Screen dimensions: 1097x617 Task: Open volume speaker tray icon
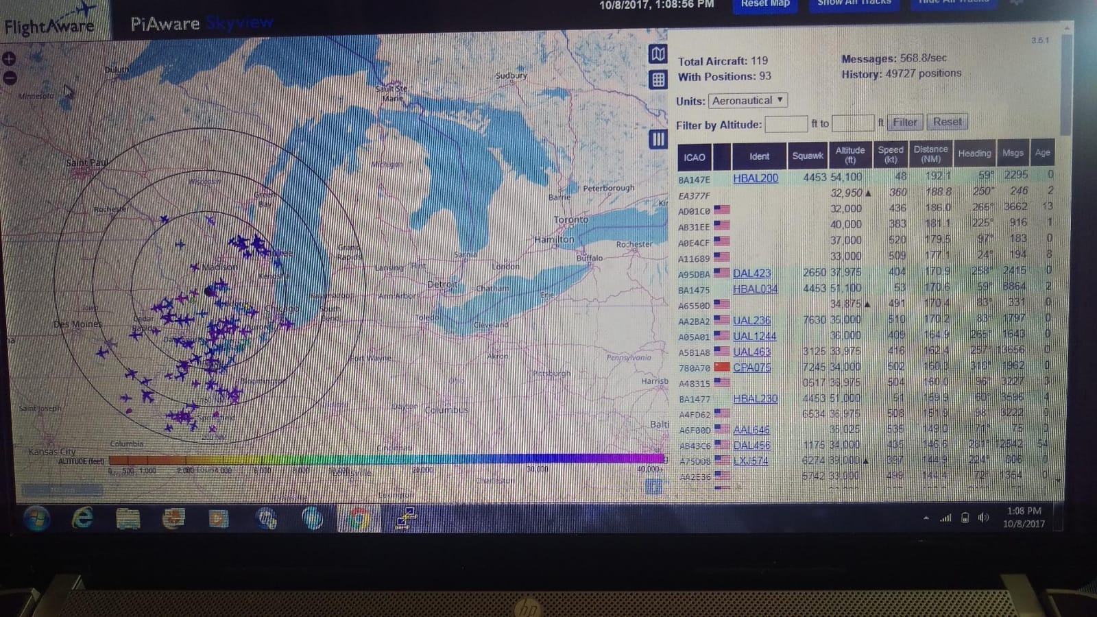click(983, 518)
